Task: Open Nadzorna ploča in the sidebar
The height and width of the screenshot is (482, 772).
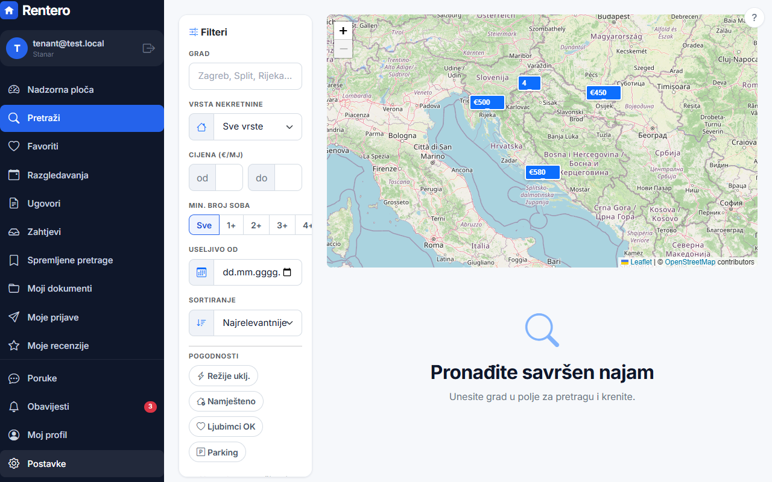Action: coord(82,90)
